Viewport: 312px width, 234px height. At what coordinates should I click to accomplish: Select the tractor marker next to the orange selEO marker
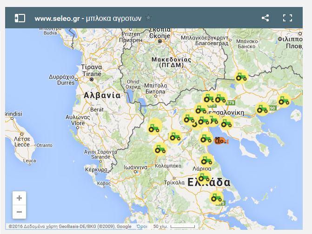point(206,138)
